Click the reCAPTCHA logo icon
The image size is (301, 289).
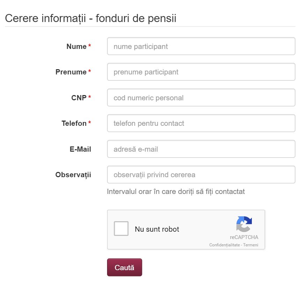click(x=244, y=224)
